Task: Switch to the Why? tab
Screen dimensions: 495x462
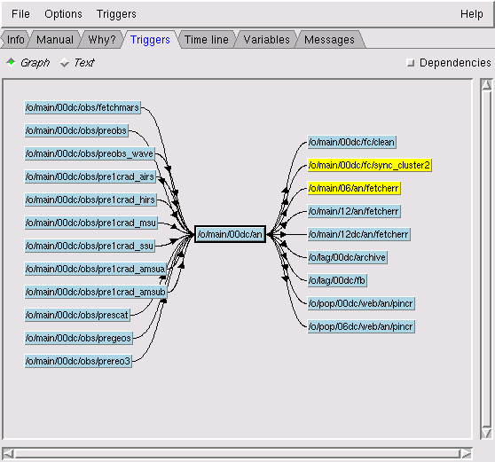Action: [x=102, y=40]
